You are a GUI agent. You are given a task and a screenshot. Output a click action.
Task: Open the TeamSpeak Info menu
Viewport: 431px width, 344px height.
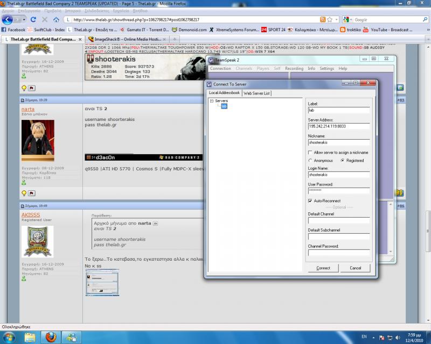click(311, 68)
